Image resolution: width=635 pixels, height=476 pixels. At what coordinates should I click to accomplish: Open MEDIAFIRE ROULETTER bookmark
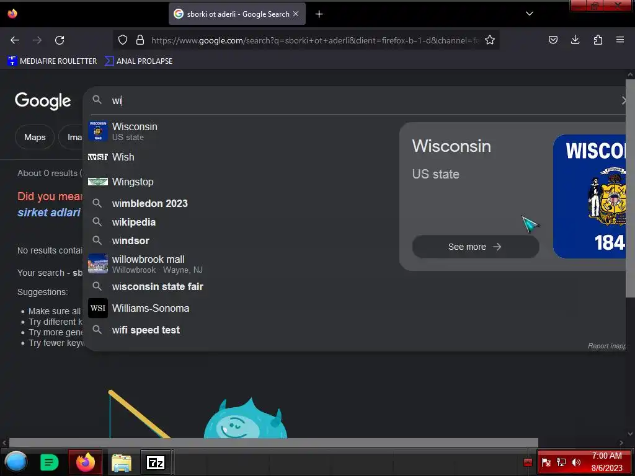click(x=52, y=61)
